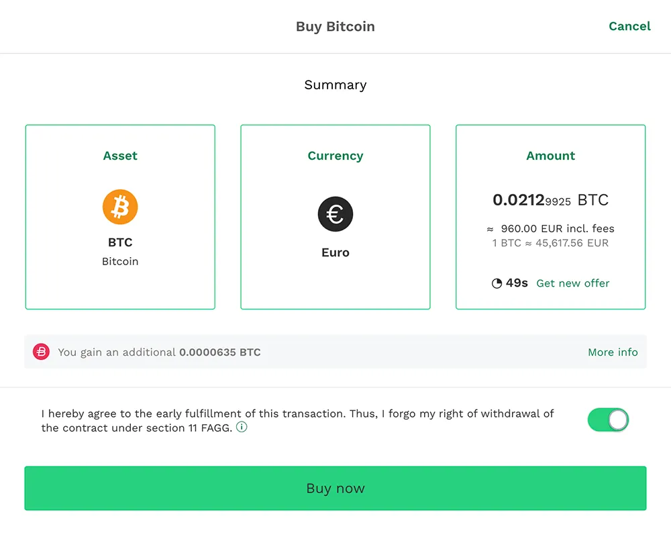Click the additional 0.0000635 BTC banner text
671x535 pixels.
coord(159,352)
